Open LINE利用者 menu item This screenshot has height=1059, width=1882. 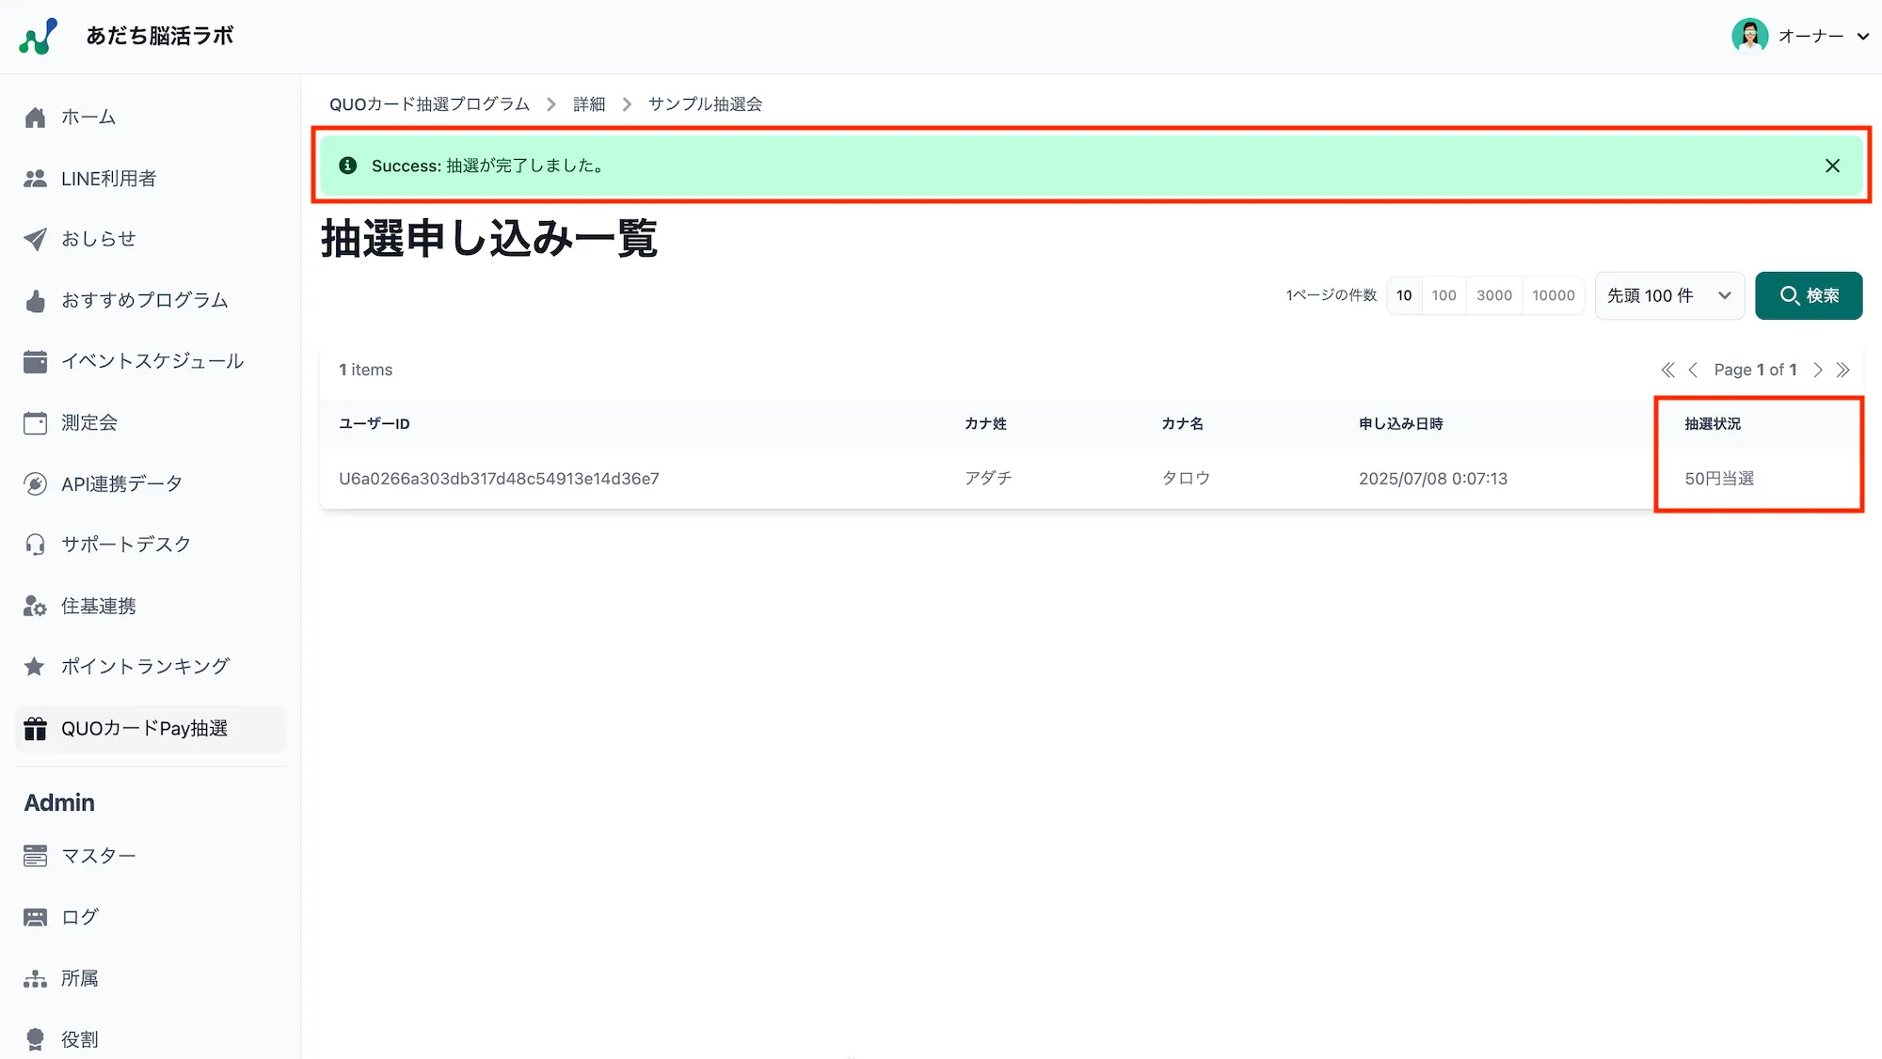click(151, 179)
